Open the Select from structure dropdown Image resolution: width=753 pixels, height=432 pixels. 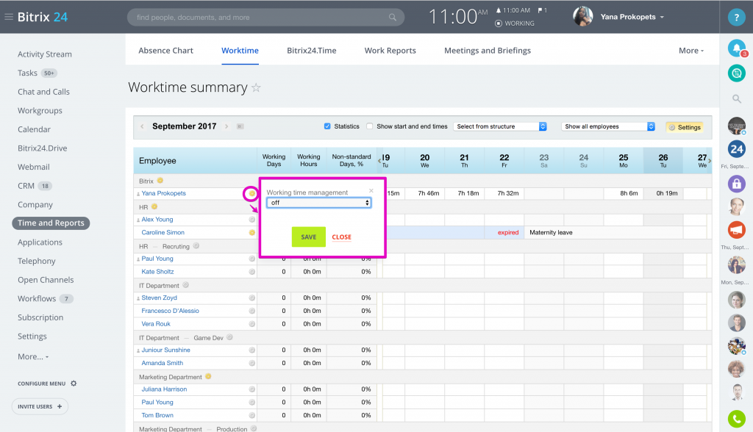click(x=500, y=126)
